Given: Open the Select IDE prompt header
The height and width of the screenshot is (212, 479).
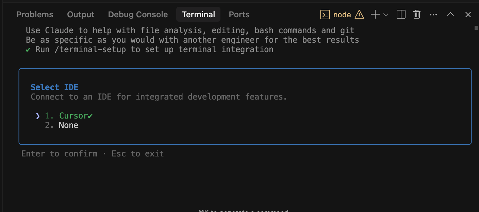Looking at the screenshot, I should [x=54, y=87].
